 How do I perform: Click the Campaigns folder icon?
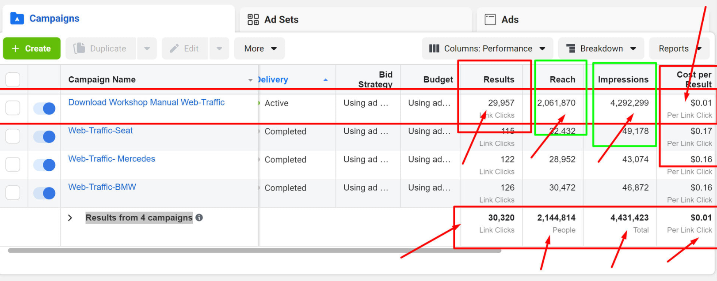17,19
